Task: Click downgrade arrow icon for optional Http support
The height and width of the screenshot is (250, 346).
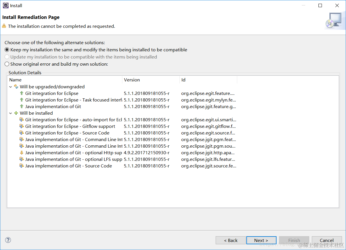Action: click(22, 153)
